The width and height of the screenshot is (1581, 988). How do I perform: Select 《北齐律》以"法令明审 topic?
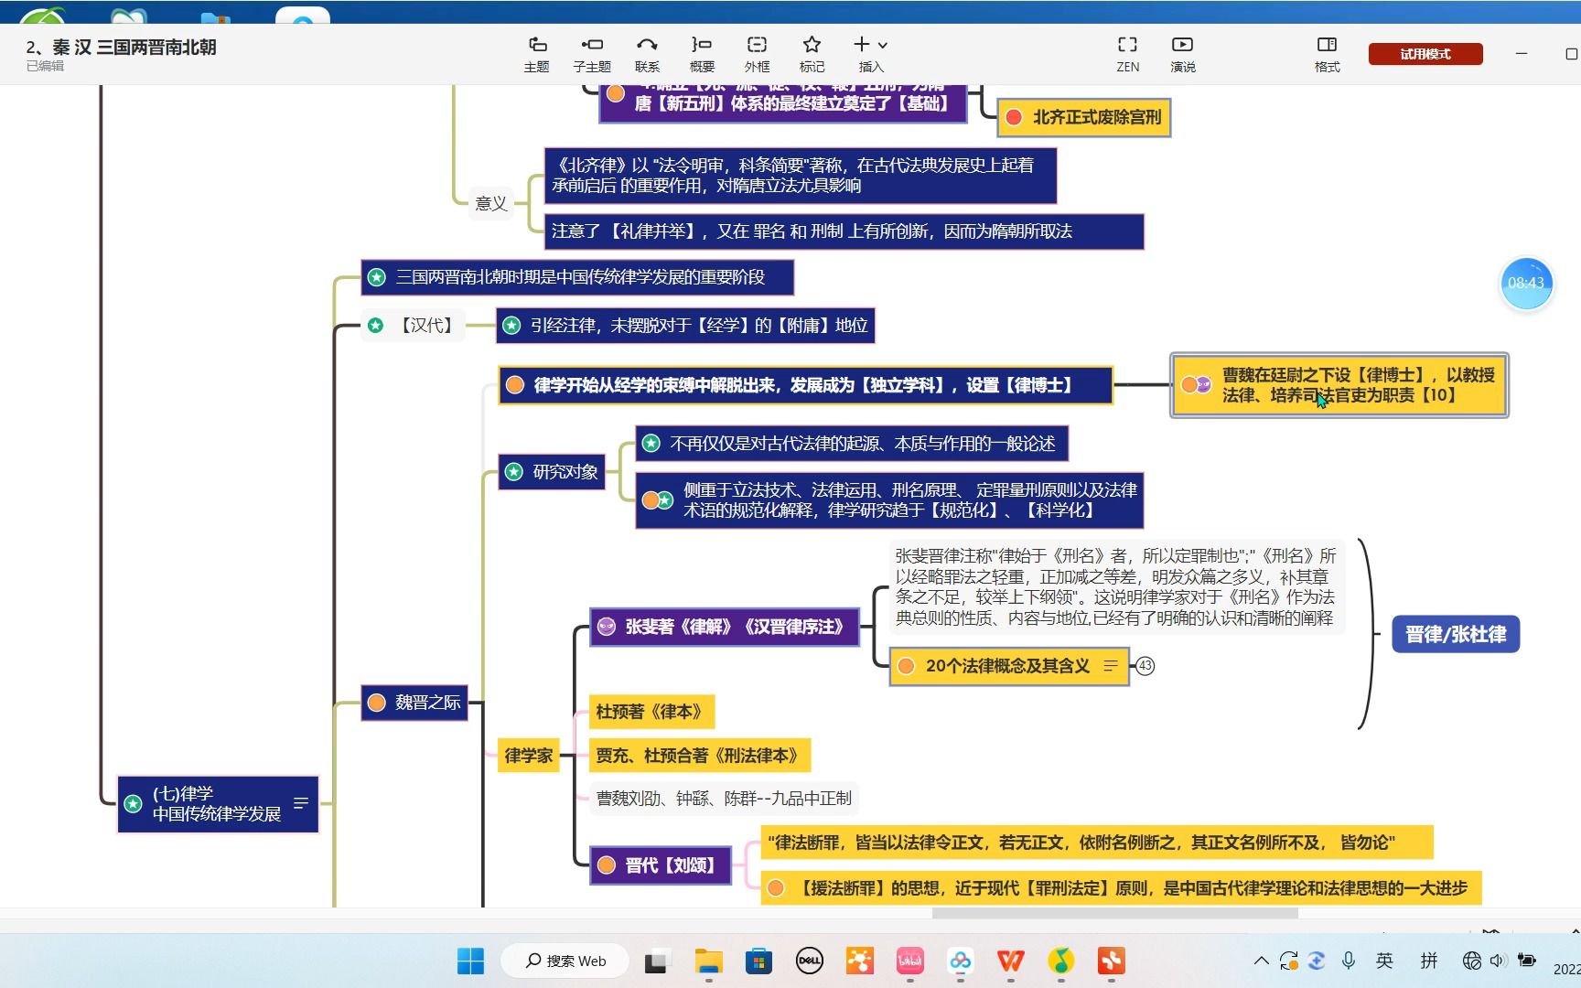click(x=801, y=176)
